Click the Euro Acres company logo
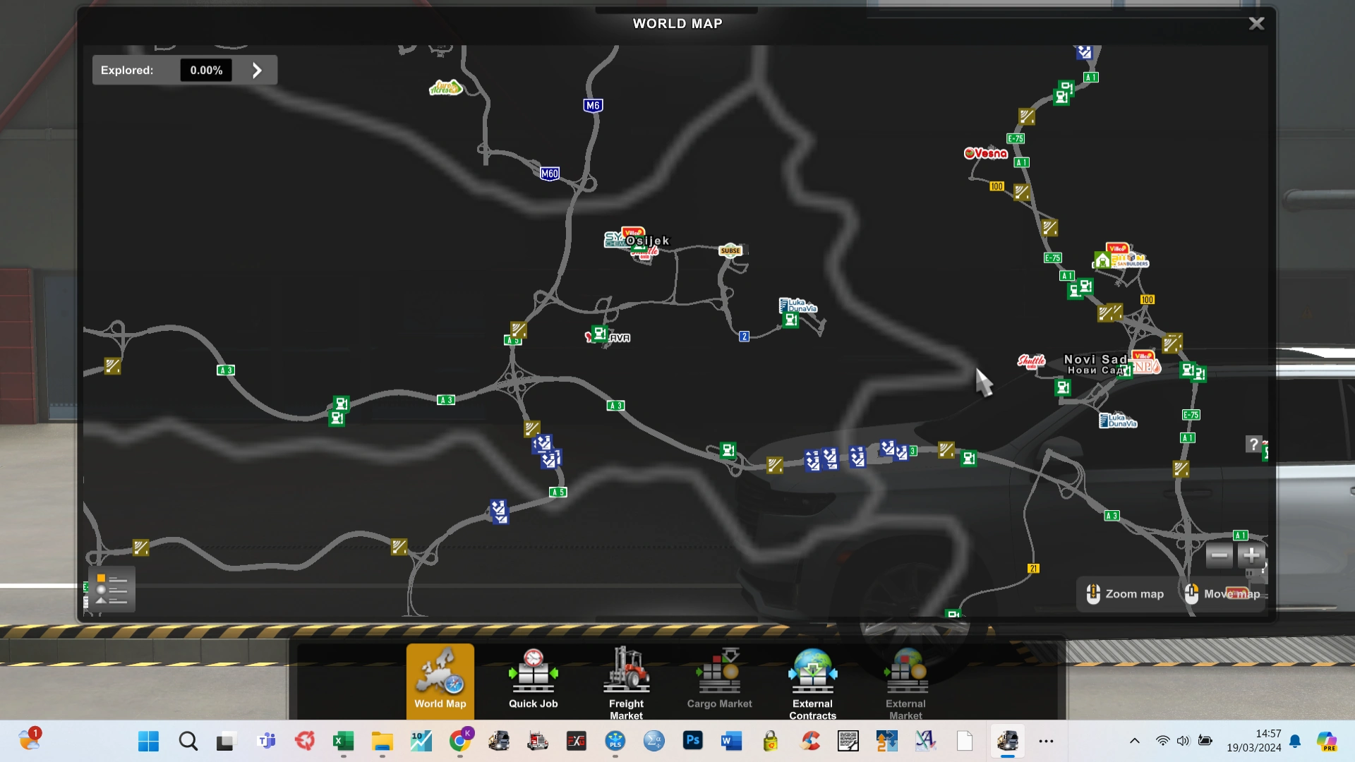This screenshot has height=762, width=1355. [445, 88]
